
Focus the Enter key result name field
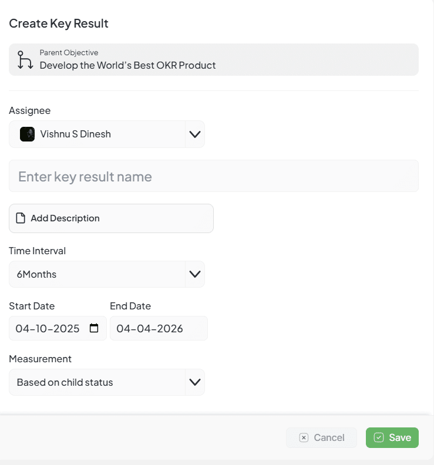(213, 176)
